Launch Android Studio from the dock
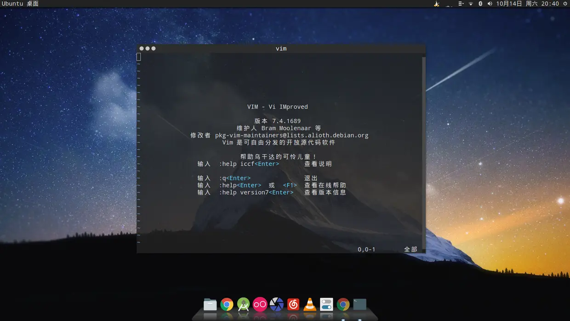This screenshot has height=321, width=570. 243,304
